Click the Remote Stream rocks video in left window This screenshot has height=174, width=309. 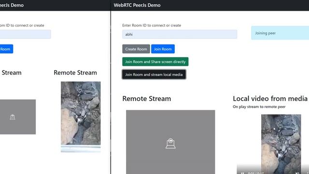[x=81, y=117]
